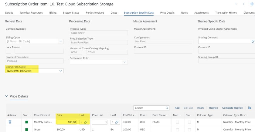Click the chart icon beside Complete Reprice
Screen dimensions: 255x132
pyautogui.click(x=250, y=107)
